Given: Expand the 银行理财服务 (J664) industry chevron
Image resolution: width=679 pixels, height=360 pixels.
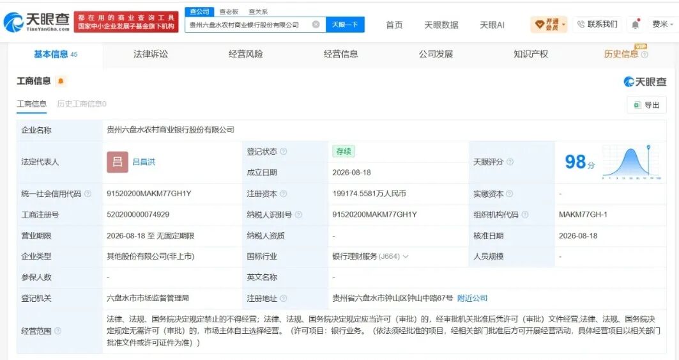Looking at the screenshot, I should click(406, 256).
